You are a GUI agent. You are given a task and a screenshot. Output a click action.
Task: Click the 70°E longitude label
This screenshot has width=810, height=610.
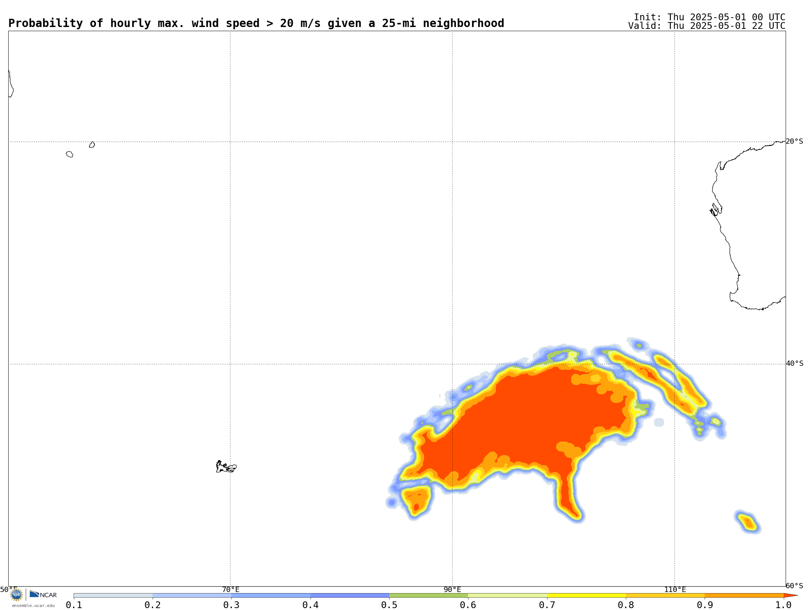point(231,589)
